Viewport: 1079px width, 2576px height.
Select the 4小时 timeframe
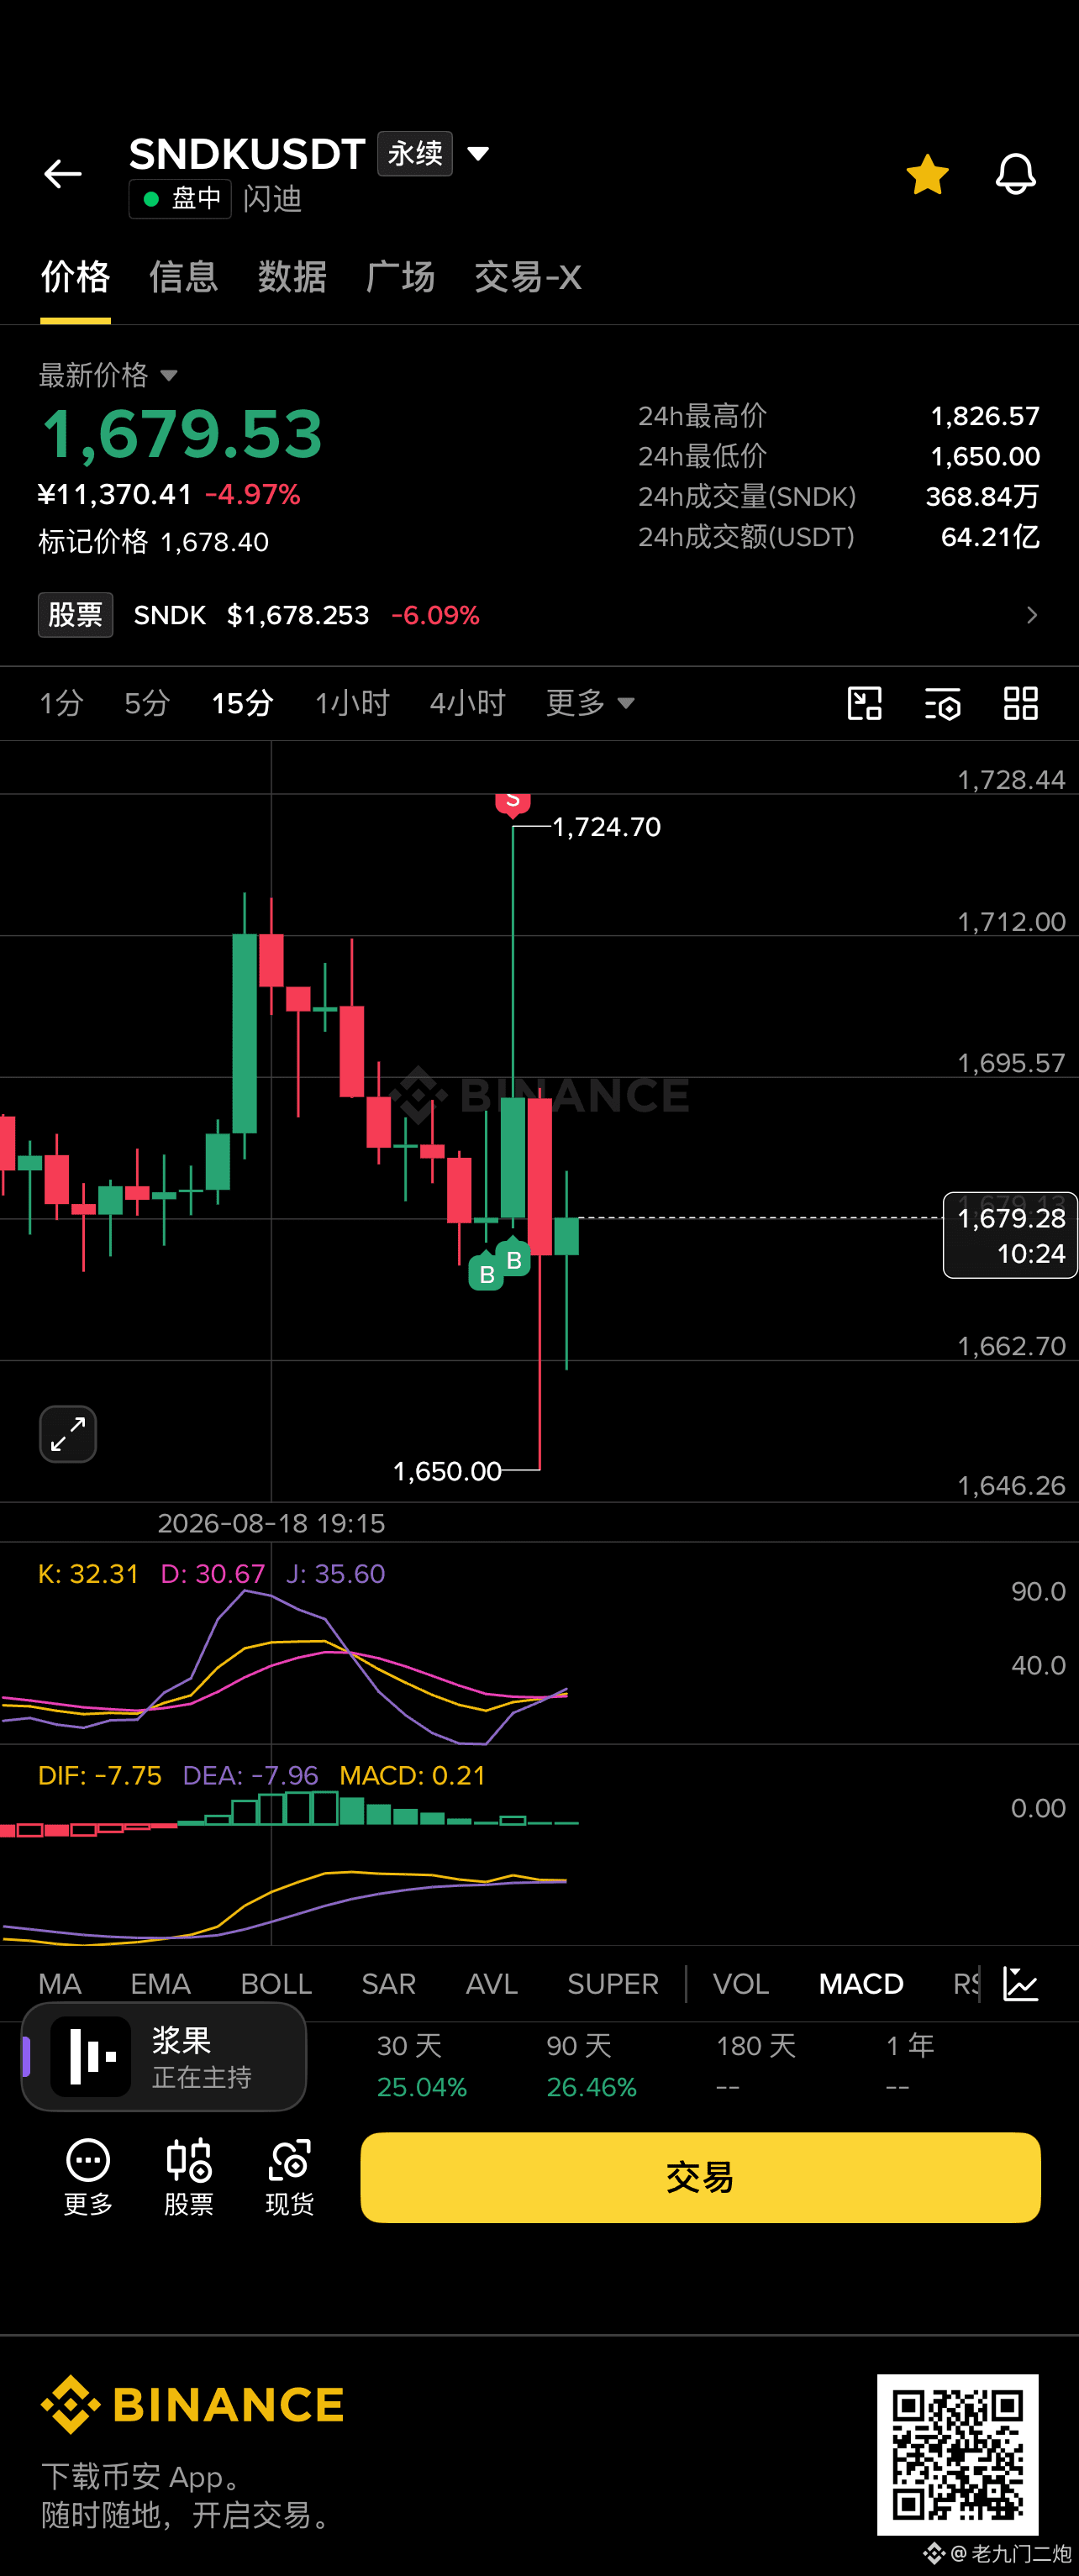point(467,703)
